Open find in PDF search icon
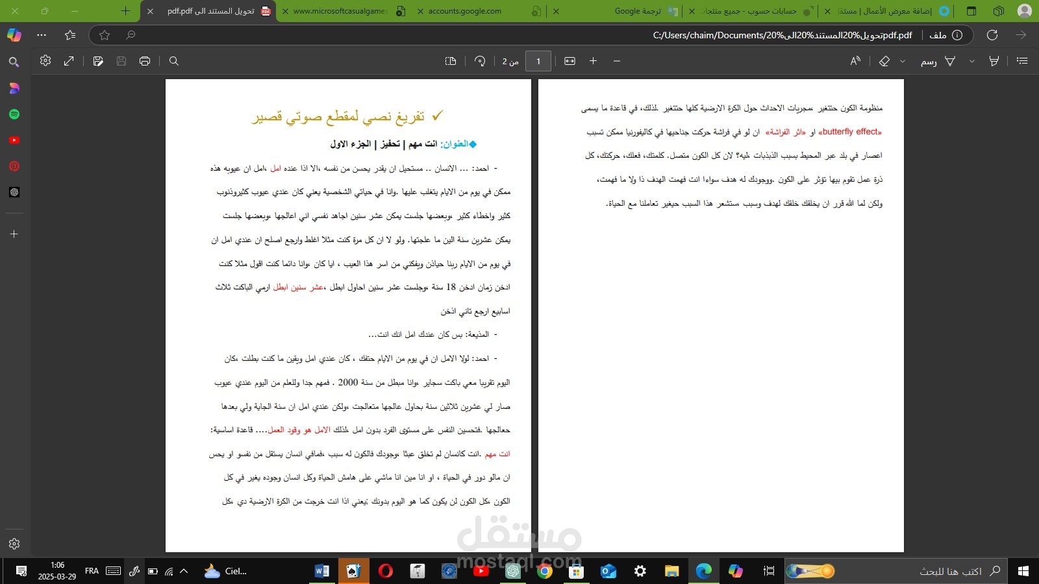Screen dimensions: 1039x584 tap(174, 61)
